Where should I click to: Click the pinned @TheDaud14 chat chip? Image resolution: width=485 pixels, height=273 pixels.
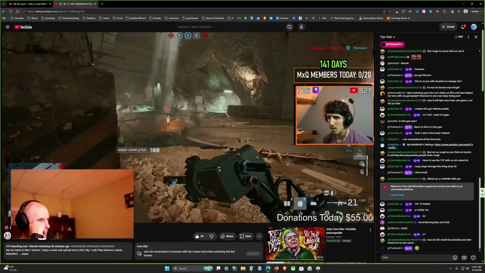[392, 44]
